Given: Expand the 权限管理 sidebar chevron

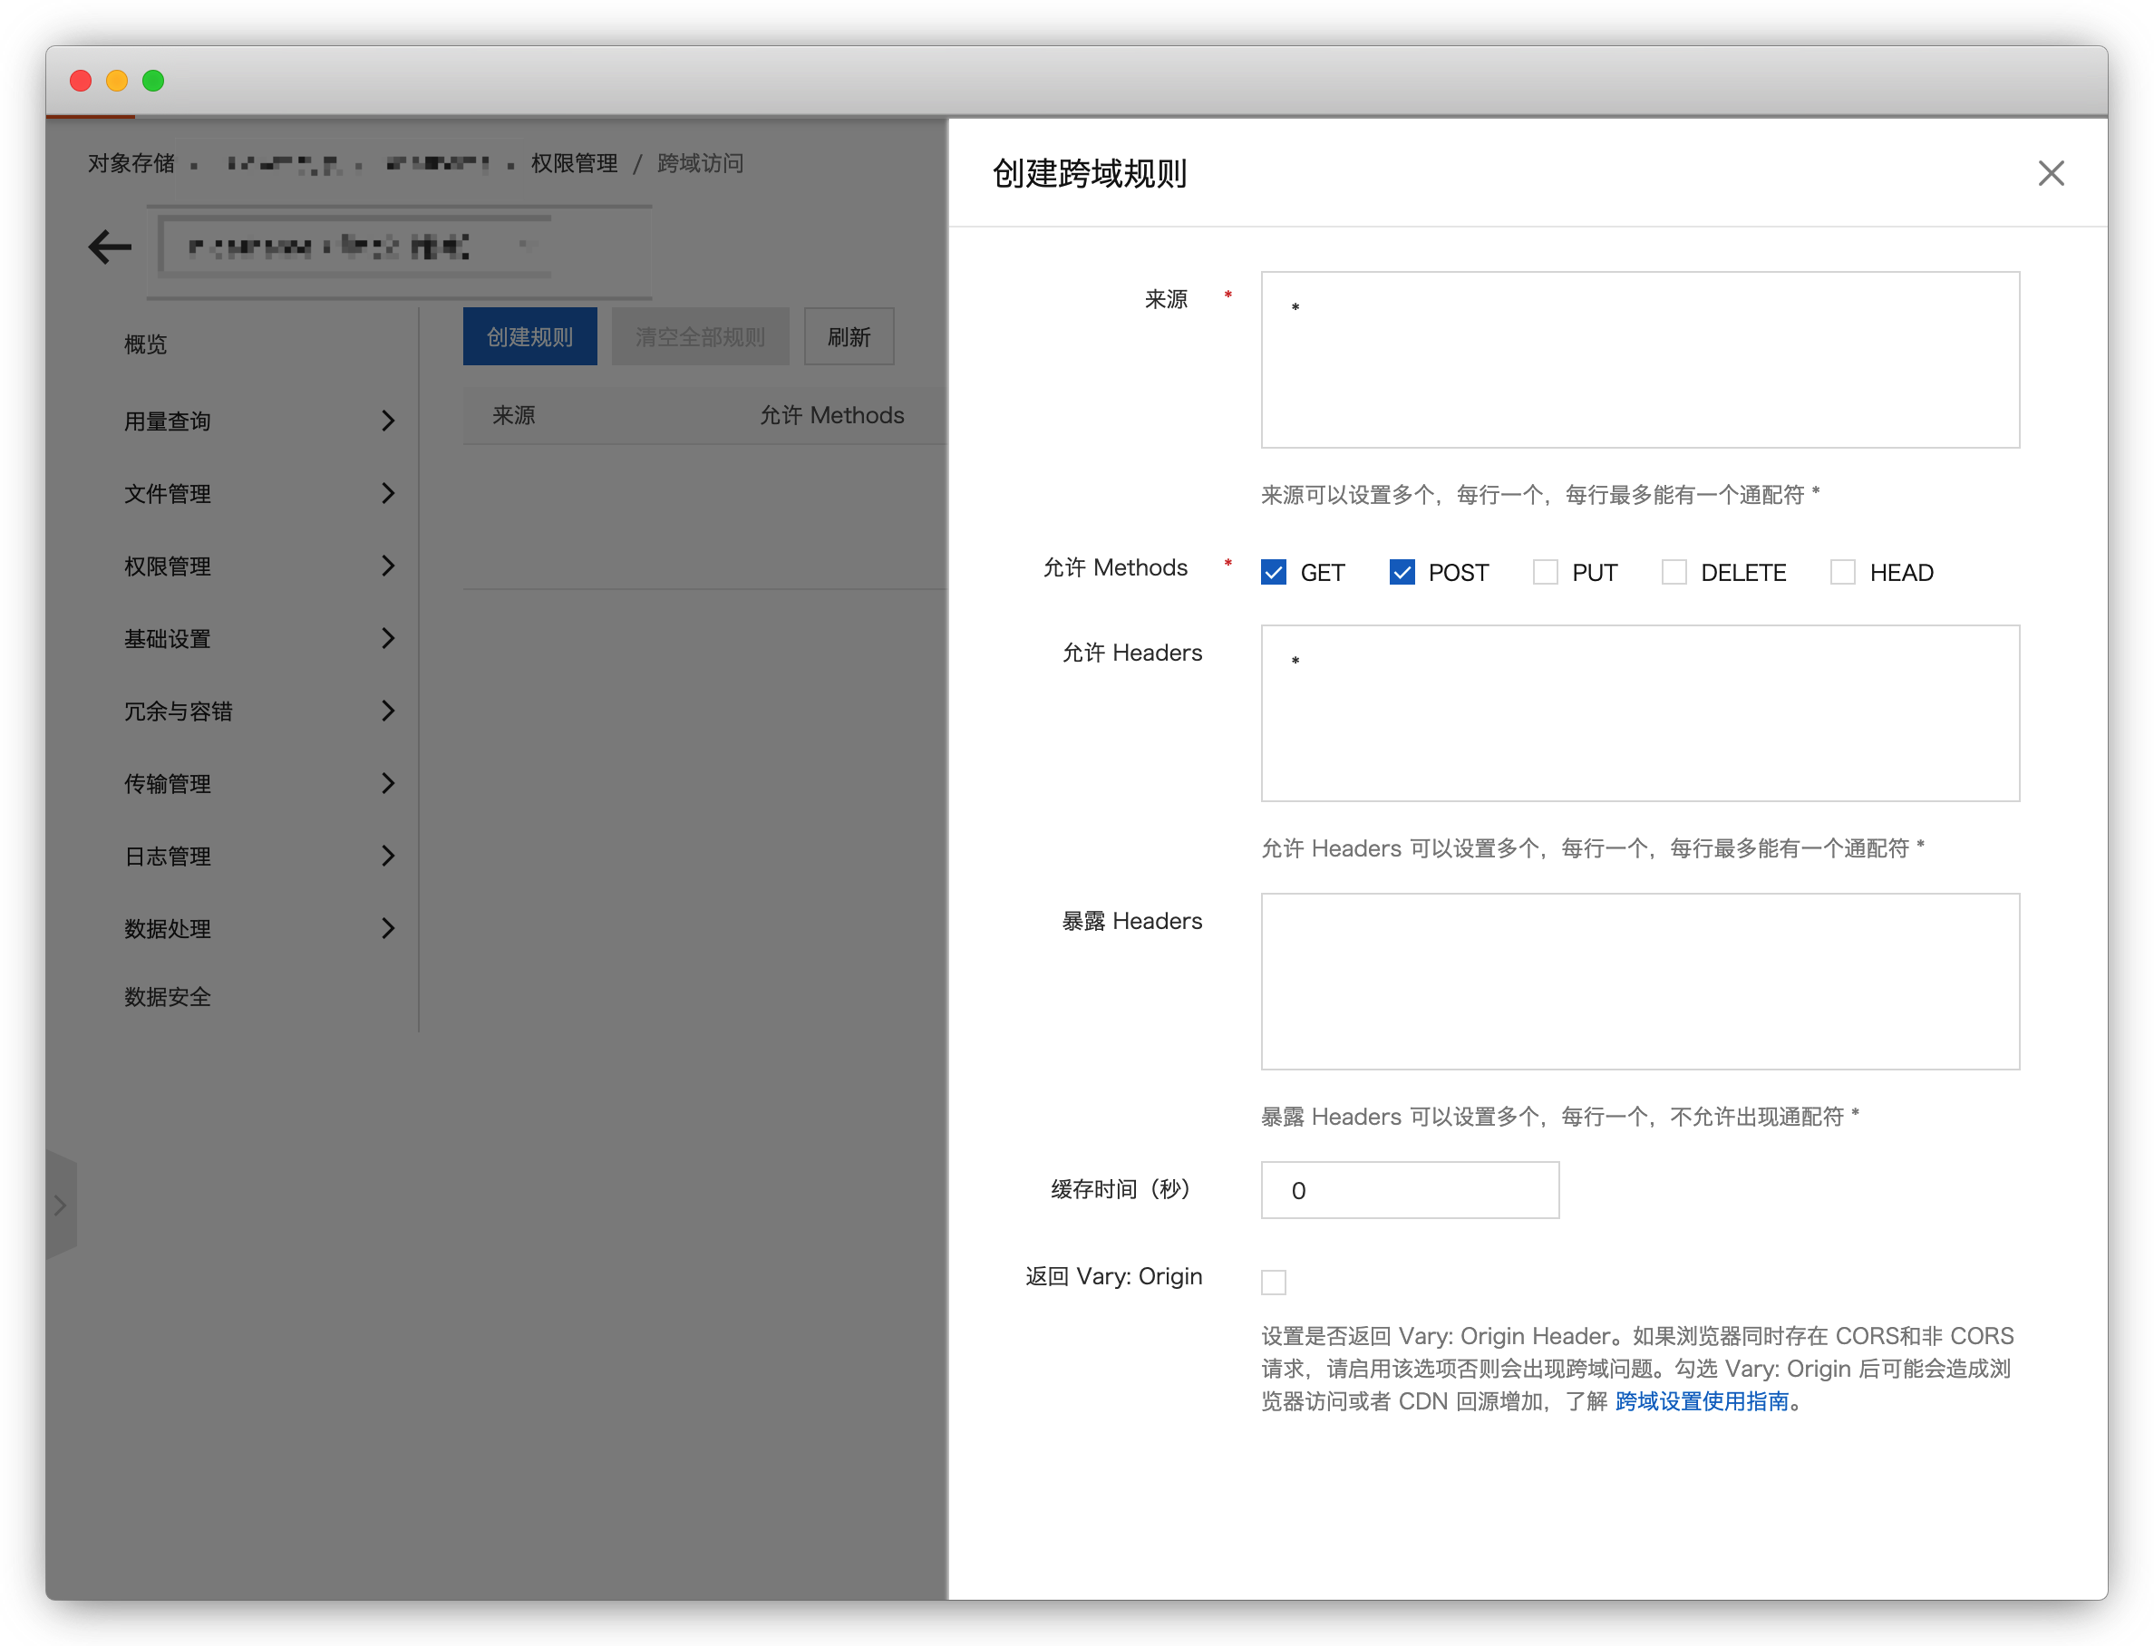Looking at the screenshot, I should (388, 566).
